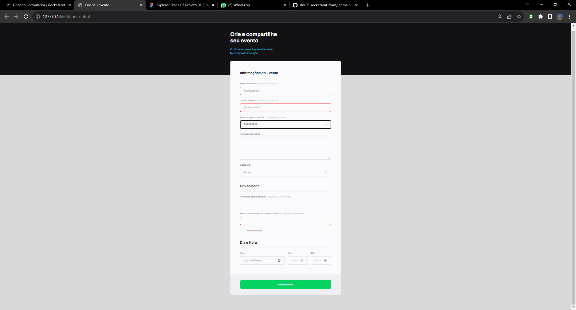Click the Whatsapp number stepper arrows
Viewport: 576px width, 310px height.
pyautogui.click(x=326, y=124)
